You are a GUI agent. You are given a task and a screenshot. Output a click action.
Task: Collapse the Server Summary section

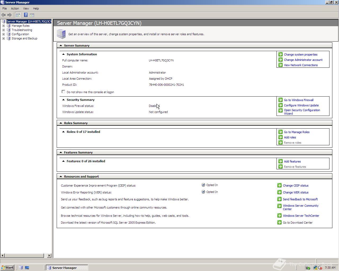point(61,46)
